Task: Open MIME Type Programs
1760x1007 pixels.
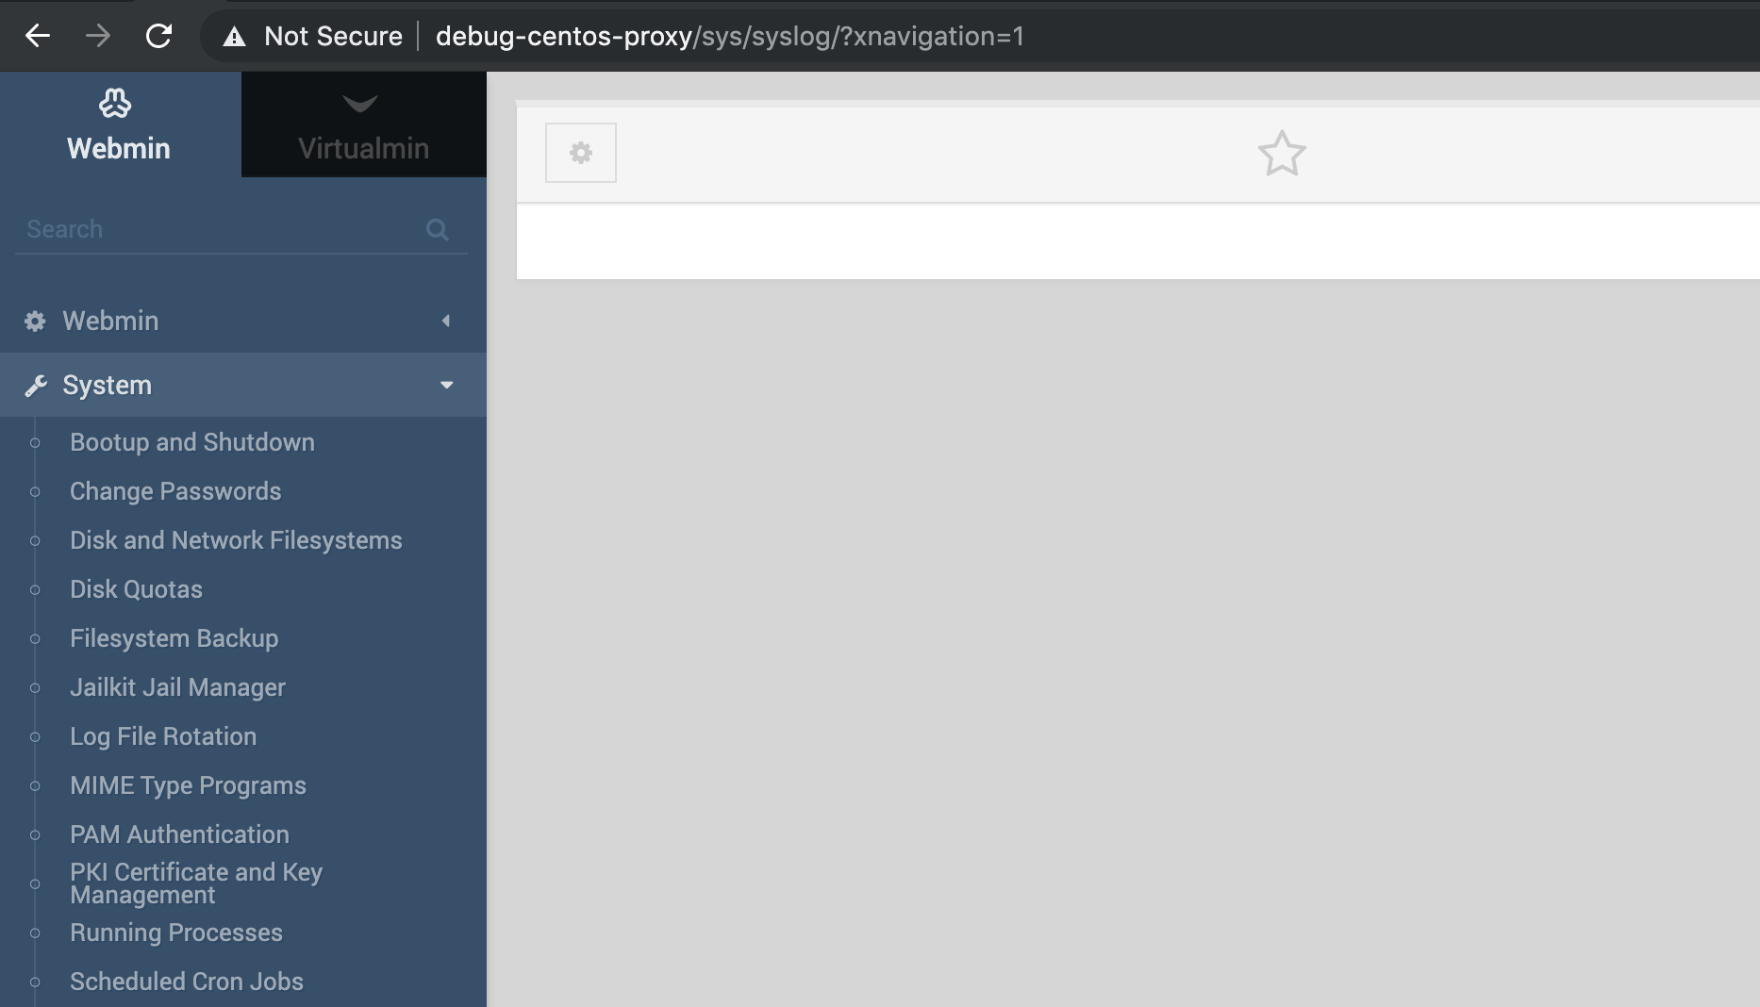Action: click(188, 785)
